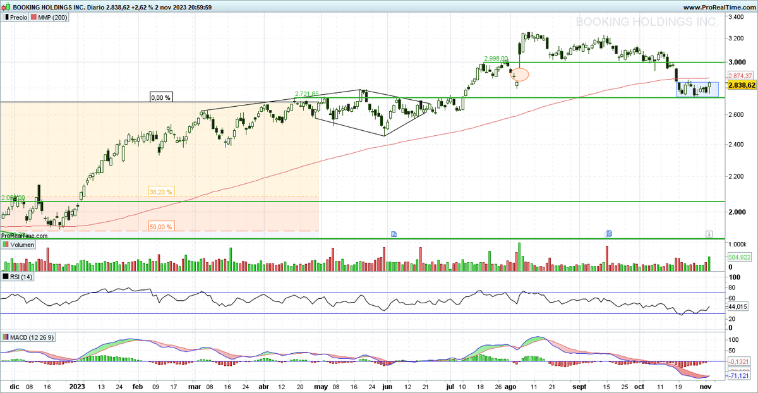758x393 pixels.
Task: Select the 50,00 % Fibonacci level label
Action: (161, 226)
